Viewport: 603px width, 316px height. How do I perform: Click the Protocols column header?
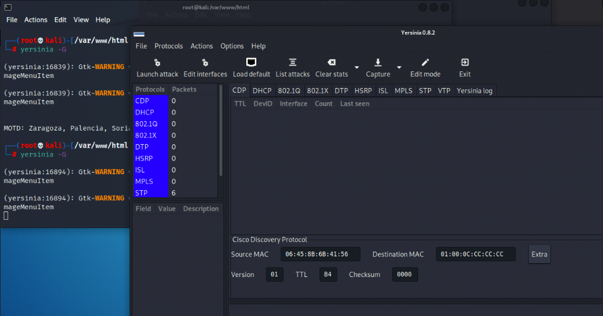coord(150,89)
